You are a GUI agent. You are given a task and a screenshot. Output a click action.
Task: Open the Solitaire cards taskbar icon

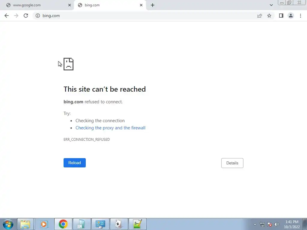tap(119, 224)
